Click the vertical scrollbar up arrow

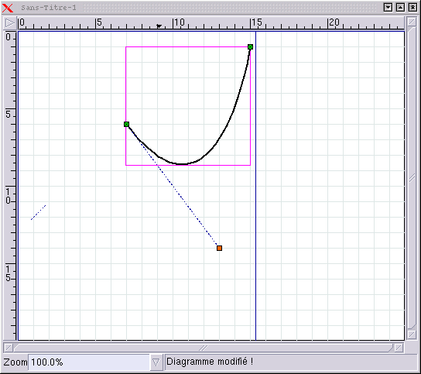tap(412, 22)
